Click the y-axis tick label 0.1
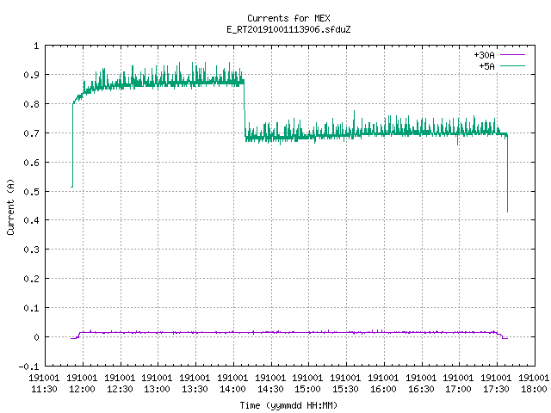The height and width of the screenshot is (413, 551). (x=31, y=308)
